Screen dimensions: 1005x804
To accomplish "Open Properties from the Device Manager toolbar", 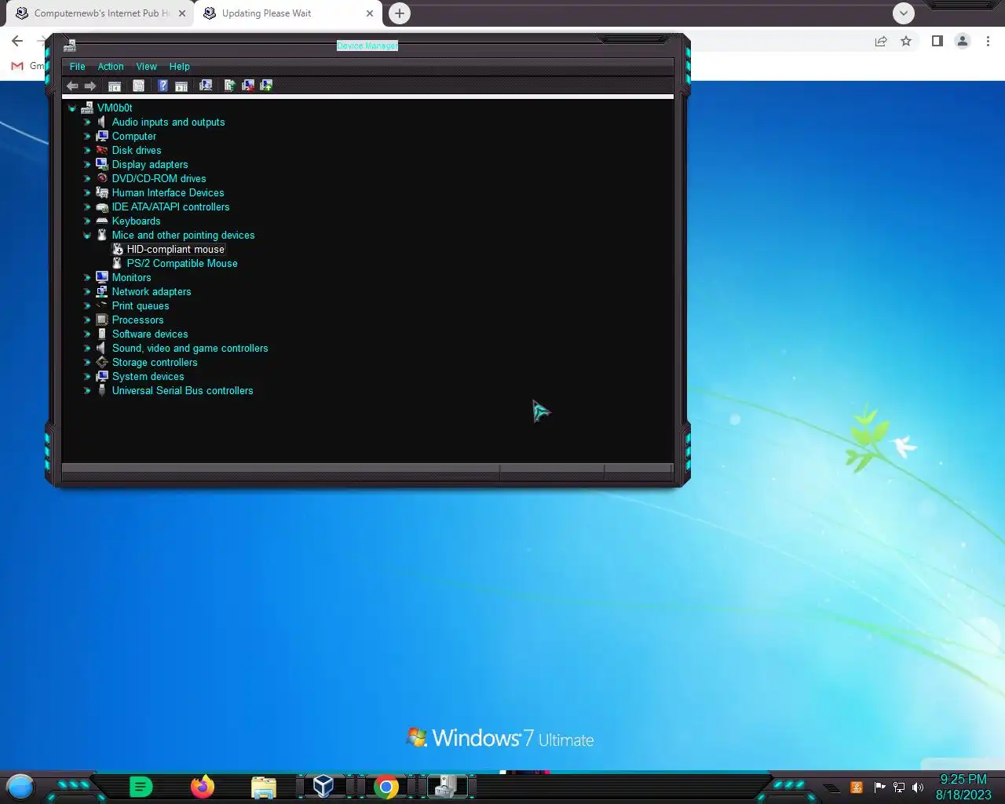I will [138, 86].
